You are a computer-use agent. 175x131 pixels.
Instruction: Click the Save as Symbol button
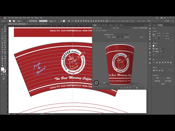click(x=168, y=81)
